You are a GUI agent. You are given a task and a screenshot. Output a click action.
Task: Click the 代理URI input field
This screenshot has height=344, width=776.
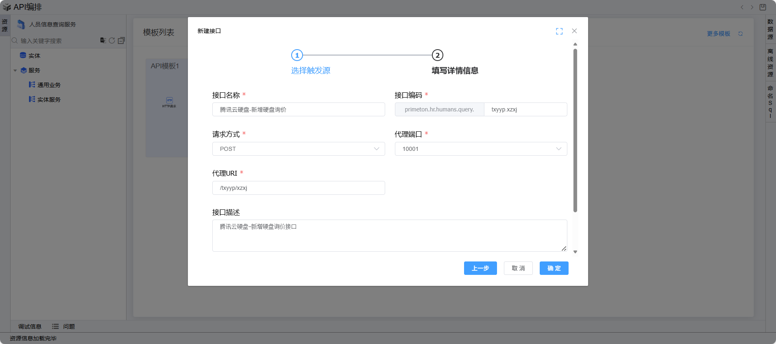coord(298,188)
